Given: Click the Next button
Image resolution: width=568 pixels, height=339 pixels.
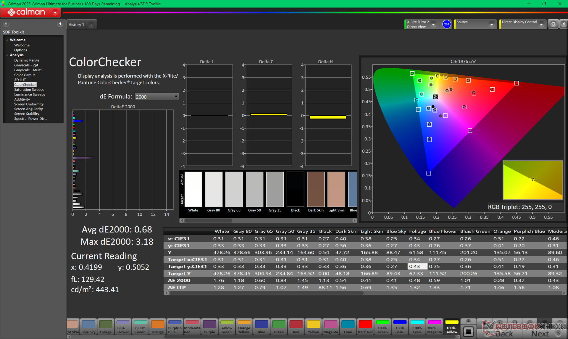Looking at the screenshot, I should click(540, 334).
